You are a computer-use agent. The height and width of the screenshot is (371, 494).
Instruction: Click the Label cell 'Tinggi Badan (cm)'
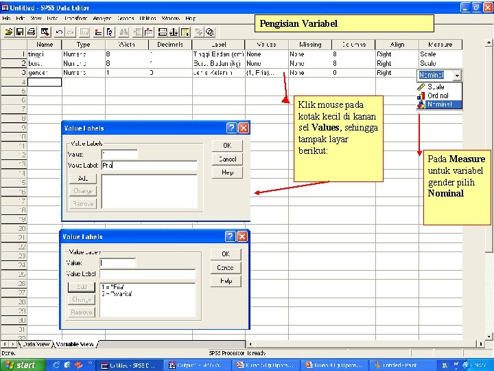point(218,54)
